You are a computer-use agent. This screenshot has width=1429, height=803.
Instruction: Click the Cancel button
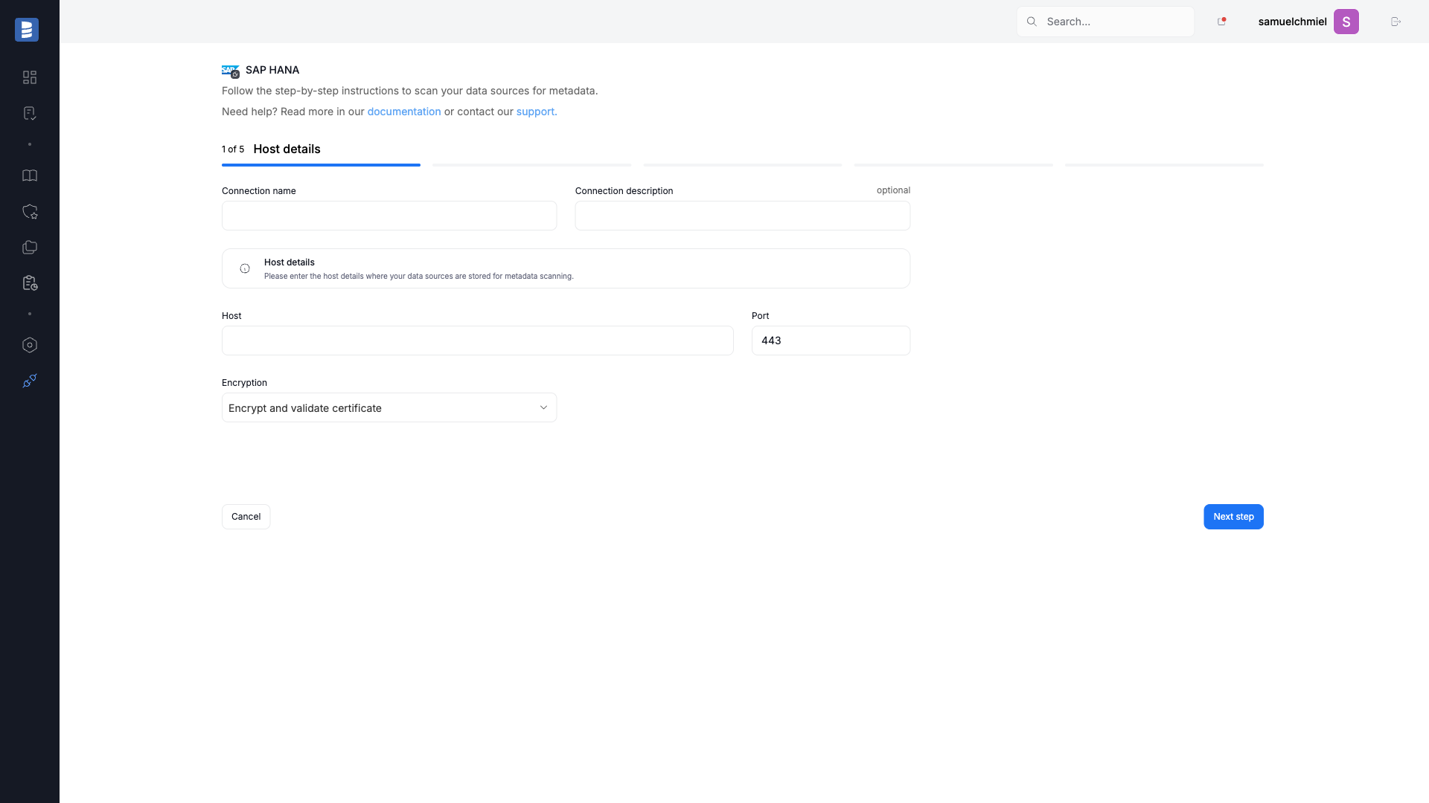tap(246, 517)
